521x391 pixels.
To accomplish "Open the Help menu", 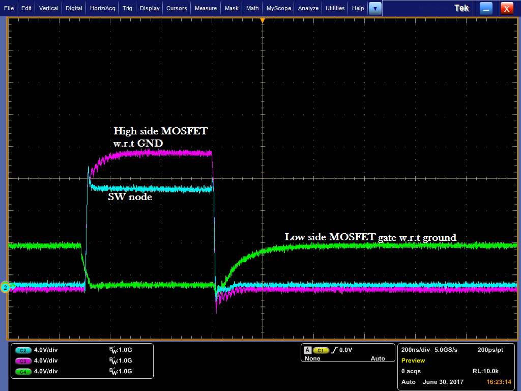I will tap(358, 8).
